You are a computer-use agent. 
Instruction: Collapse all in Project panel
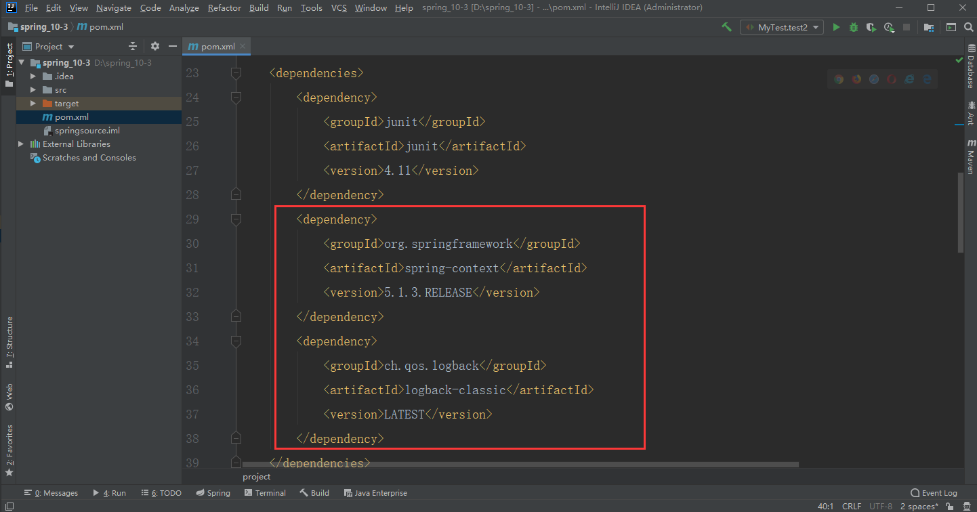[x=133, y=46]
